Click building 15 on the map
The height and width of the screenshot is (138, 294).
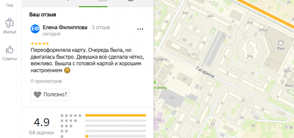click(x=212, y=124)
